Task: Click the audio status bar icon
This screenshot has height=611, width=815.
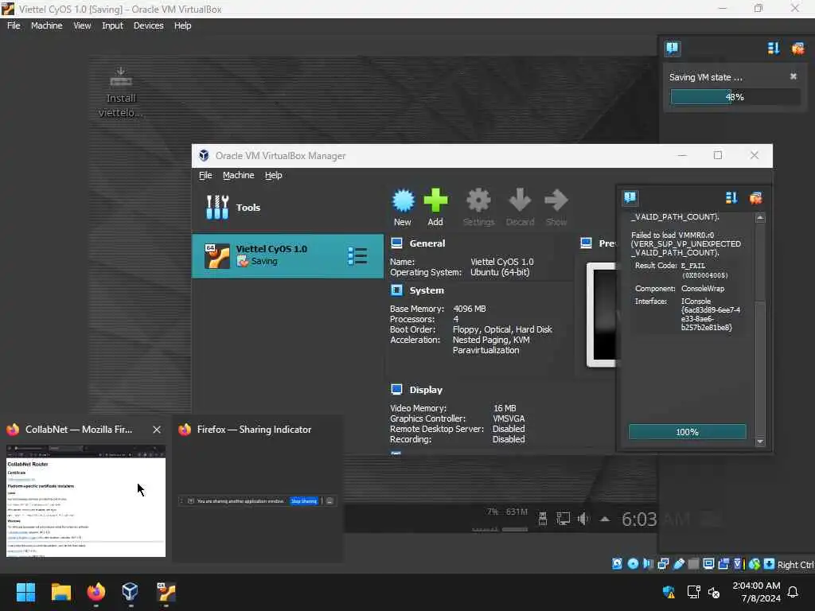Action: (648, 564)
